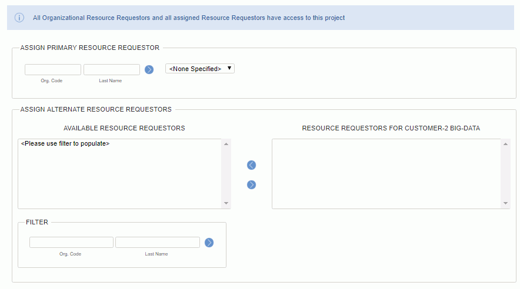Open the <None Specified> dropdown

point(200,69)
